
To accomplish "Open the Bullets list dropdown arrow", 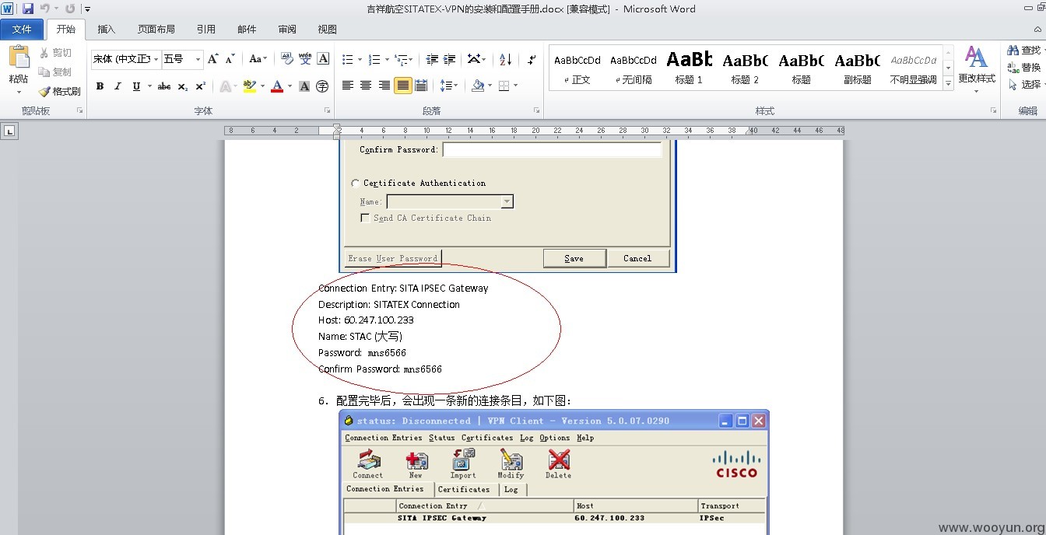I will pos(360,59).
